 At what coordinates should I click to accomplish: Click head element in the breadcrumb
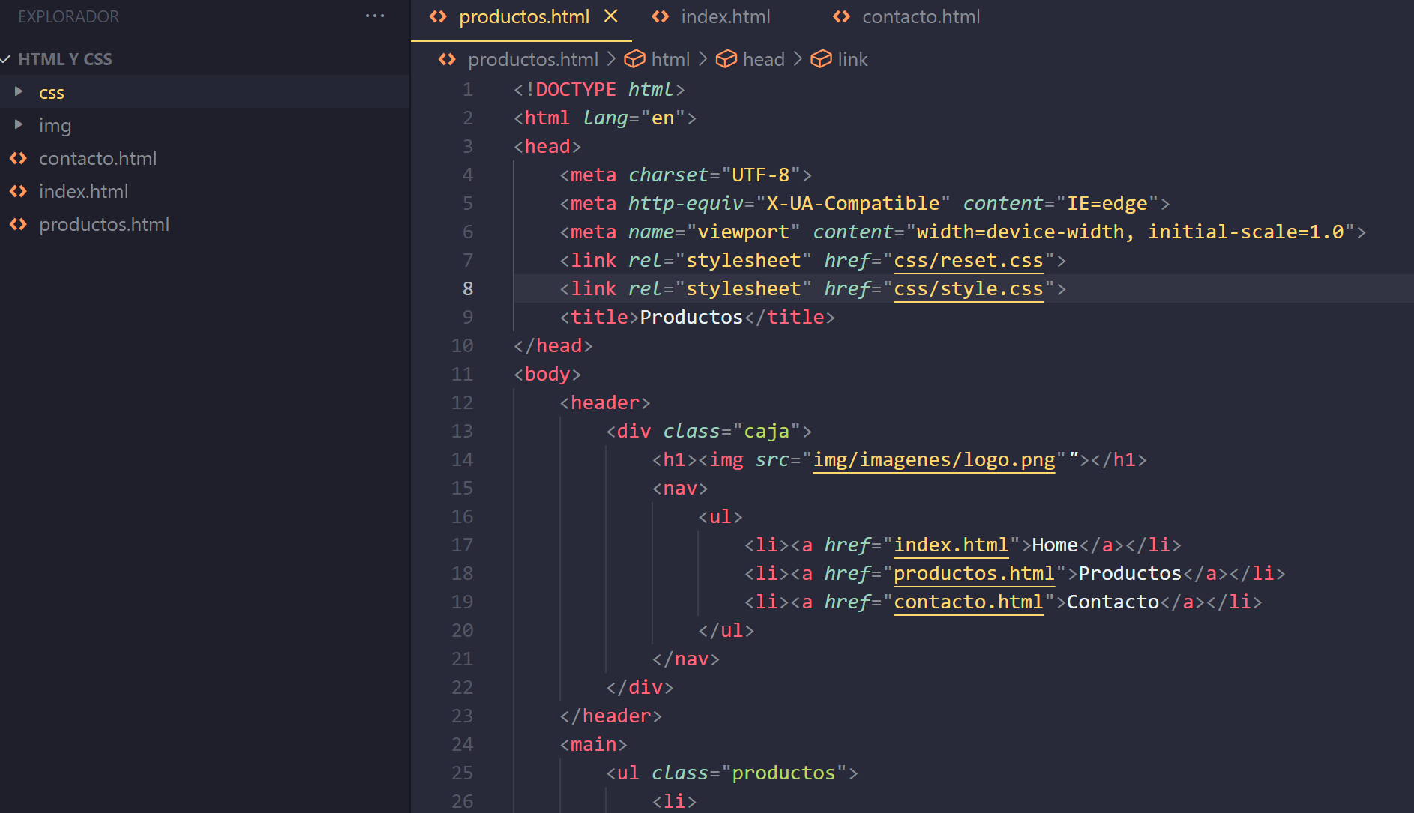point(764,59)
